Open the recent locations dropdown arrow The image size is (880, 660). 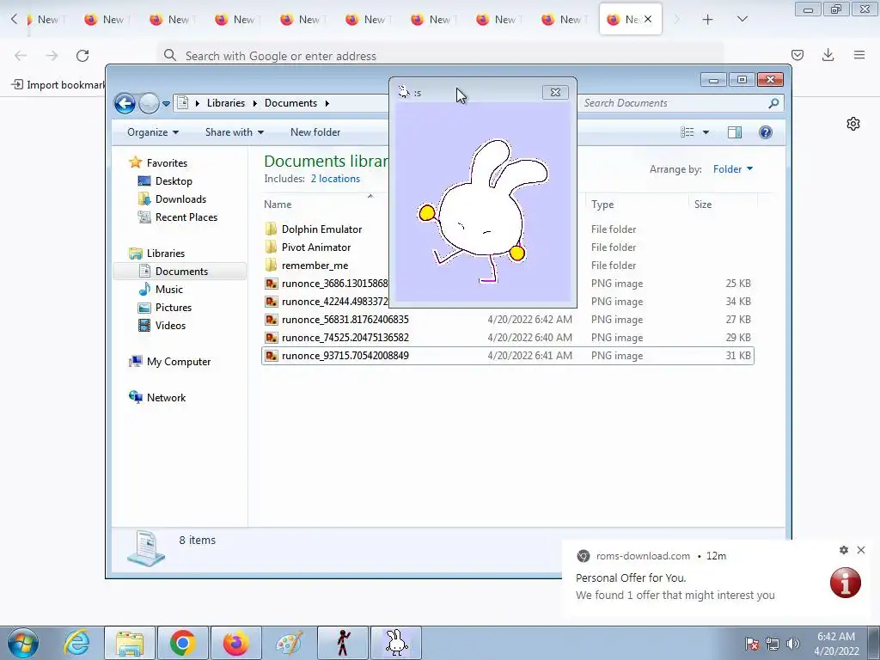point(166,104)
